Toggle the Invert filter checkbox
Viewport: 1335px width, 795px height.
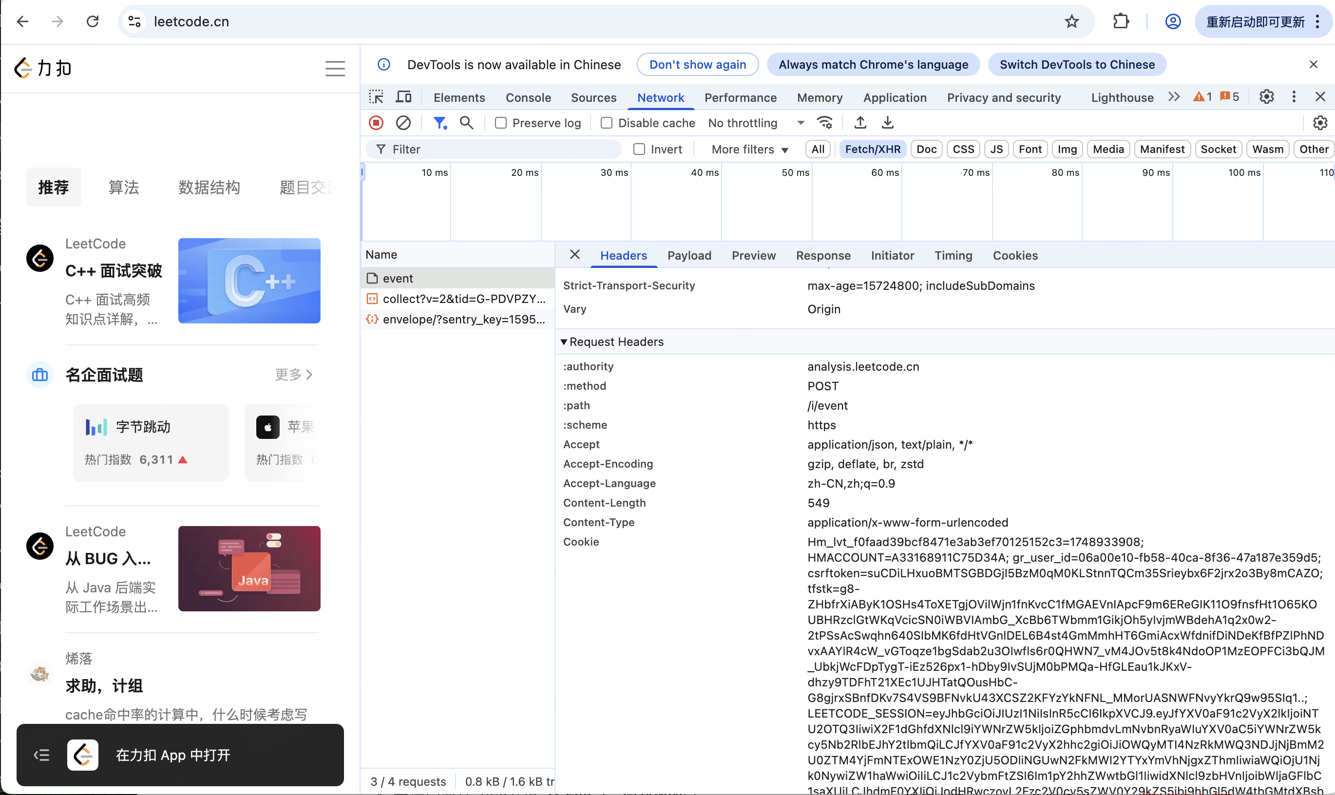point(639,150)
